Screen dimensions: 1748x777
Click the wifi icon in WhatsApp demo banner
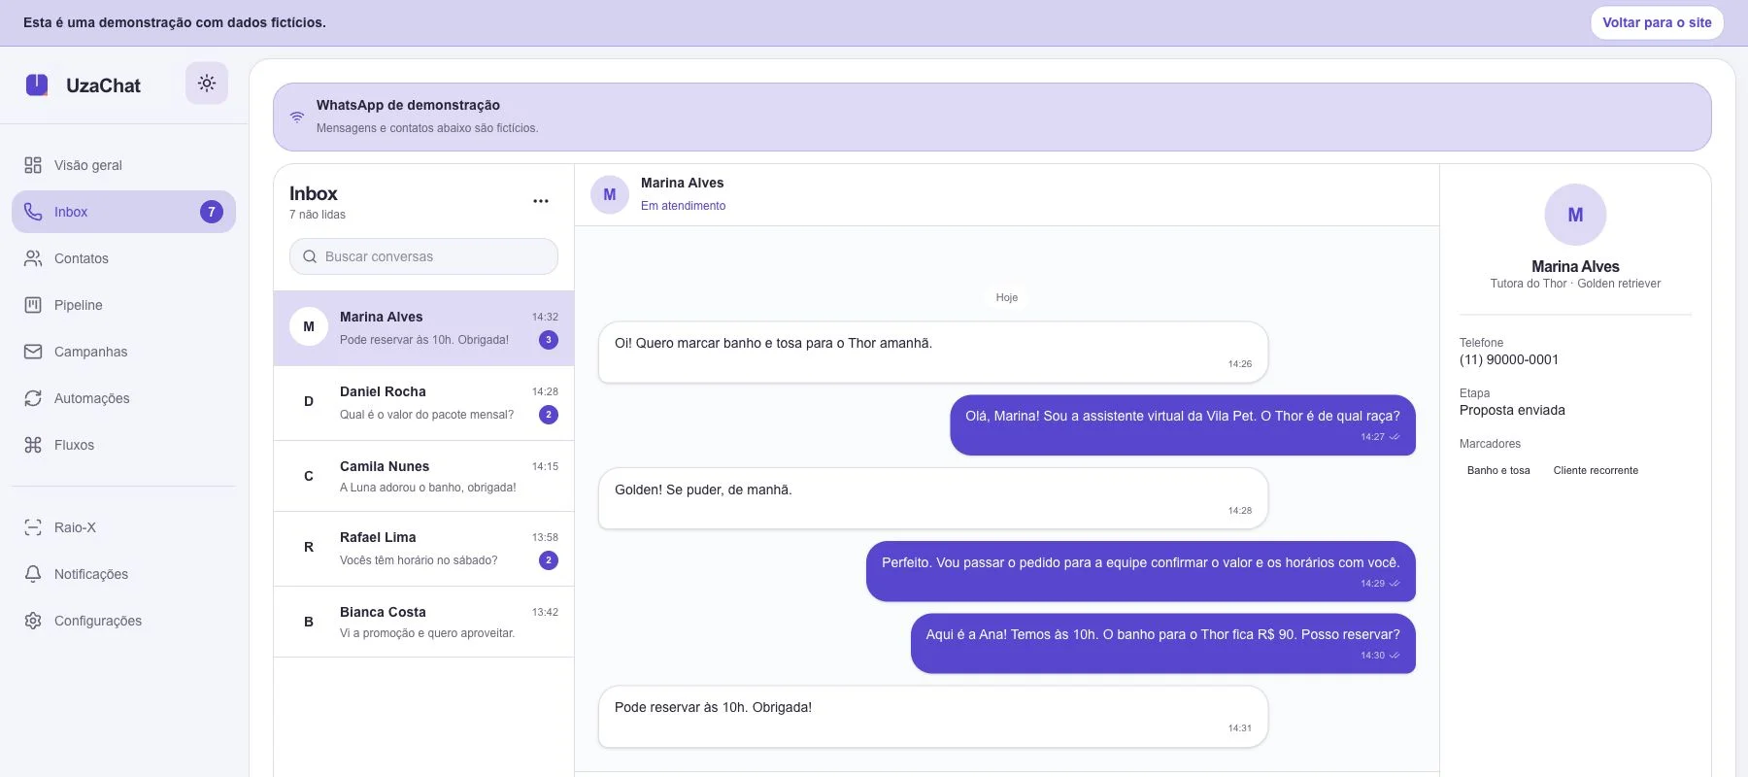(297, 117)
